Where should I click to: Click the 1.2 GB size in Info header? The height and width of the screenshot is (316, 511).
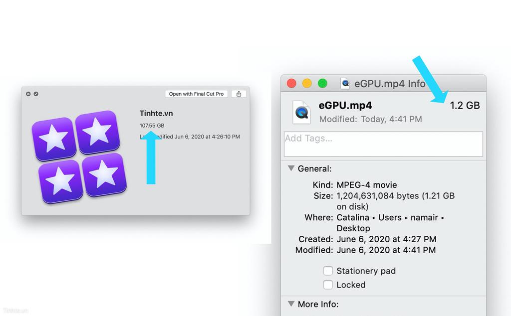click(x=465, y=106)
